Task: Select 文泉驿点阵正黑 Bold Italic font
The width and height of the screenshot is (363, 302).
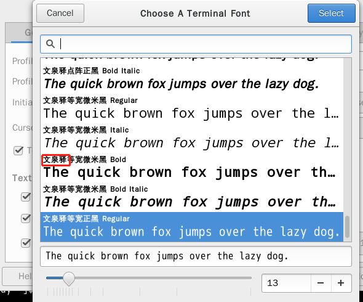Action: click(192, 79)
